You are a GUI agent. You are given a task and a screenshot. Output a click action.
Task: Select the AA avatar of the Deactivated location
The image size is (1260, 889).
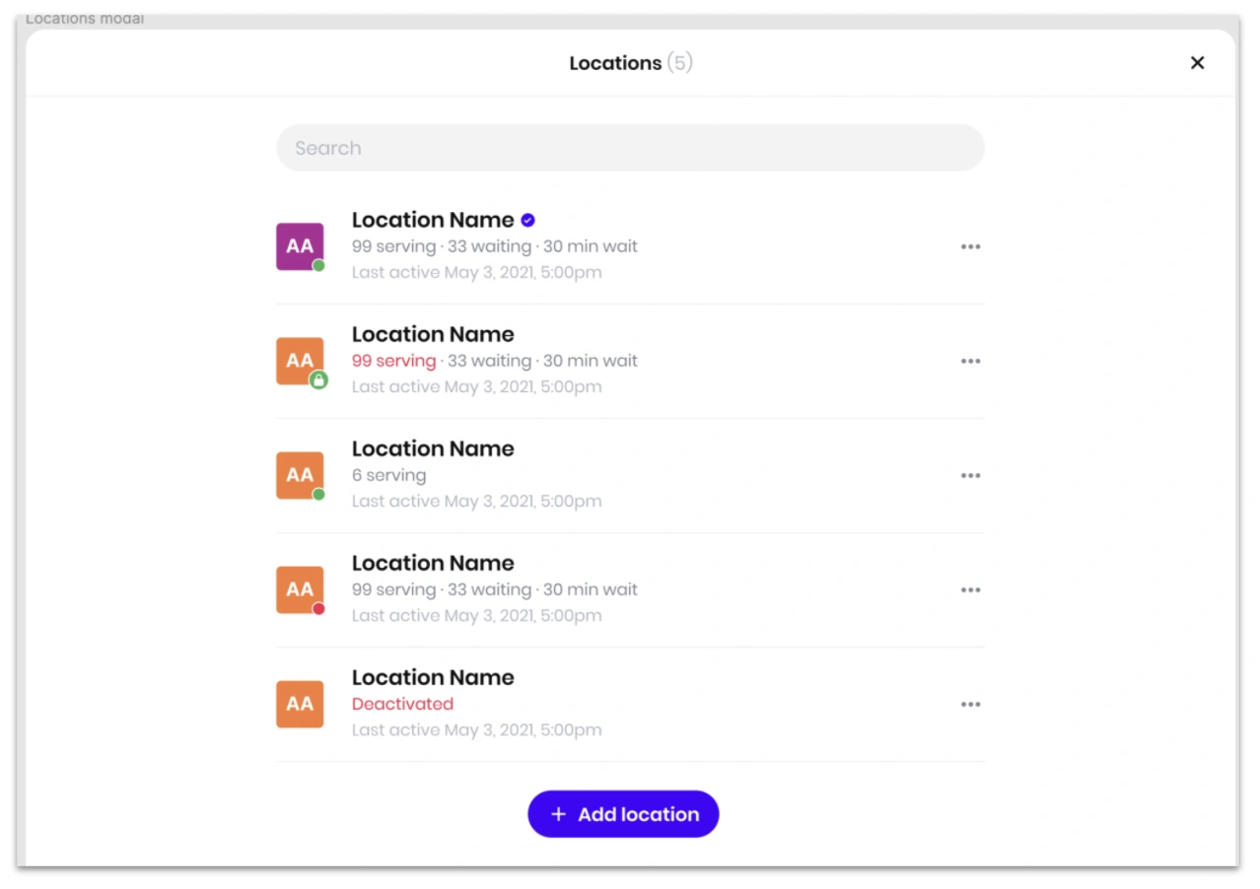[300, 704]
